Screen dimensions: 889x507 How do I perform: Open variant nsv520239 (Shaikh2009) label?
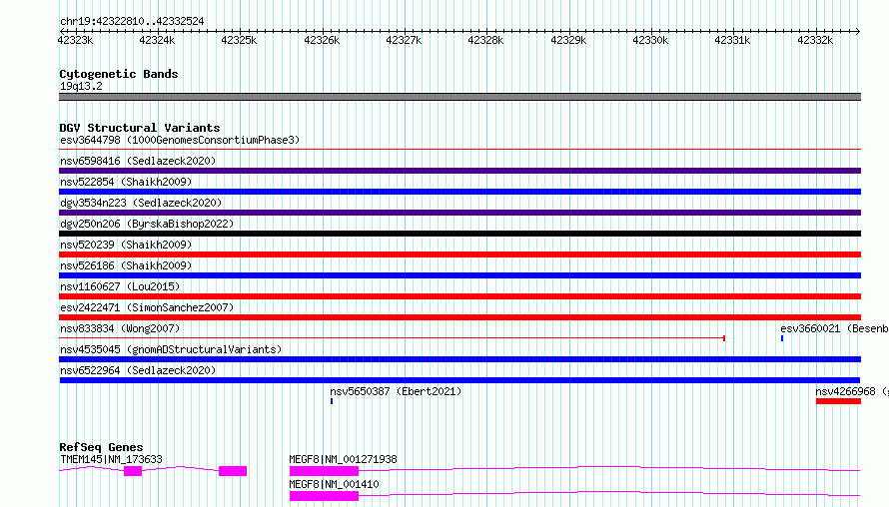(126, 245)
